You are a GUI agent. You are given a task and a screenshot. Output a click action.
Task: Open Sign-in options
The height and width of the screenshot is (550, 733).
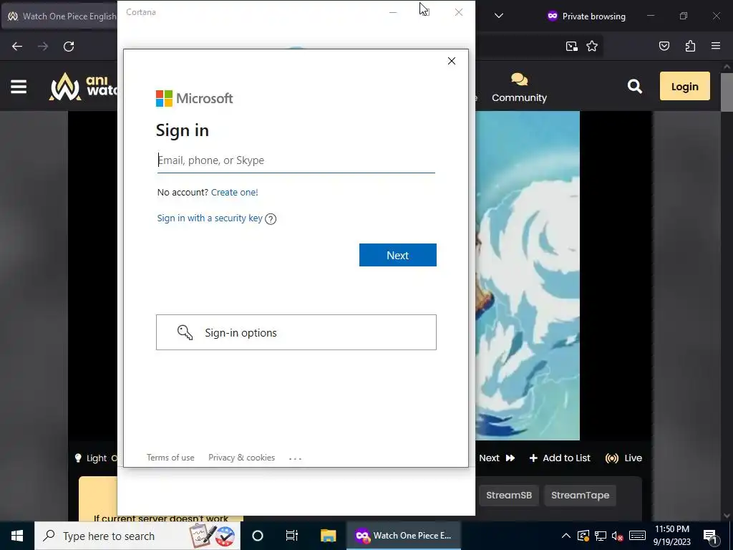[296, 332]
